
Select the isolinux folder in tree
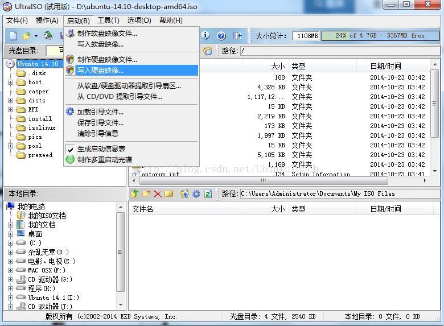pos(42,127)
